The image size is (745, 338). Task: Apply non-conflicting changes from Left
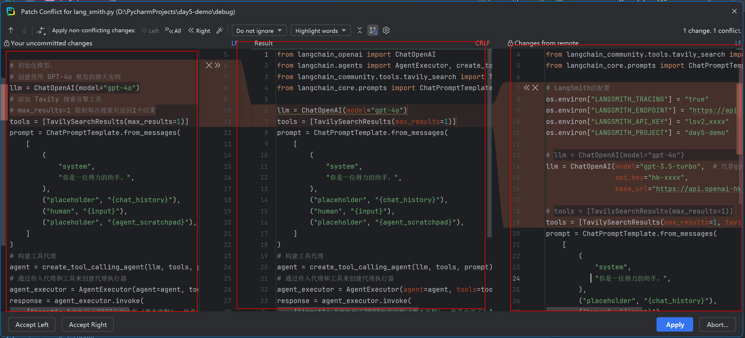pos(150,31)
